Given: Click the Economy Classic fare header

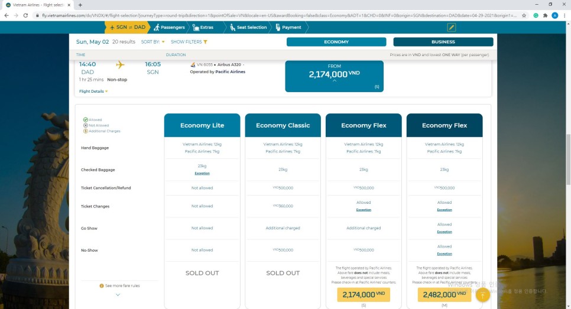Looking at the screenshot, I should point(283,125).
